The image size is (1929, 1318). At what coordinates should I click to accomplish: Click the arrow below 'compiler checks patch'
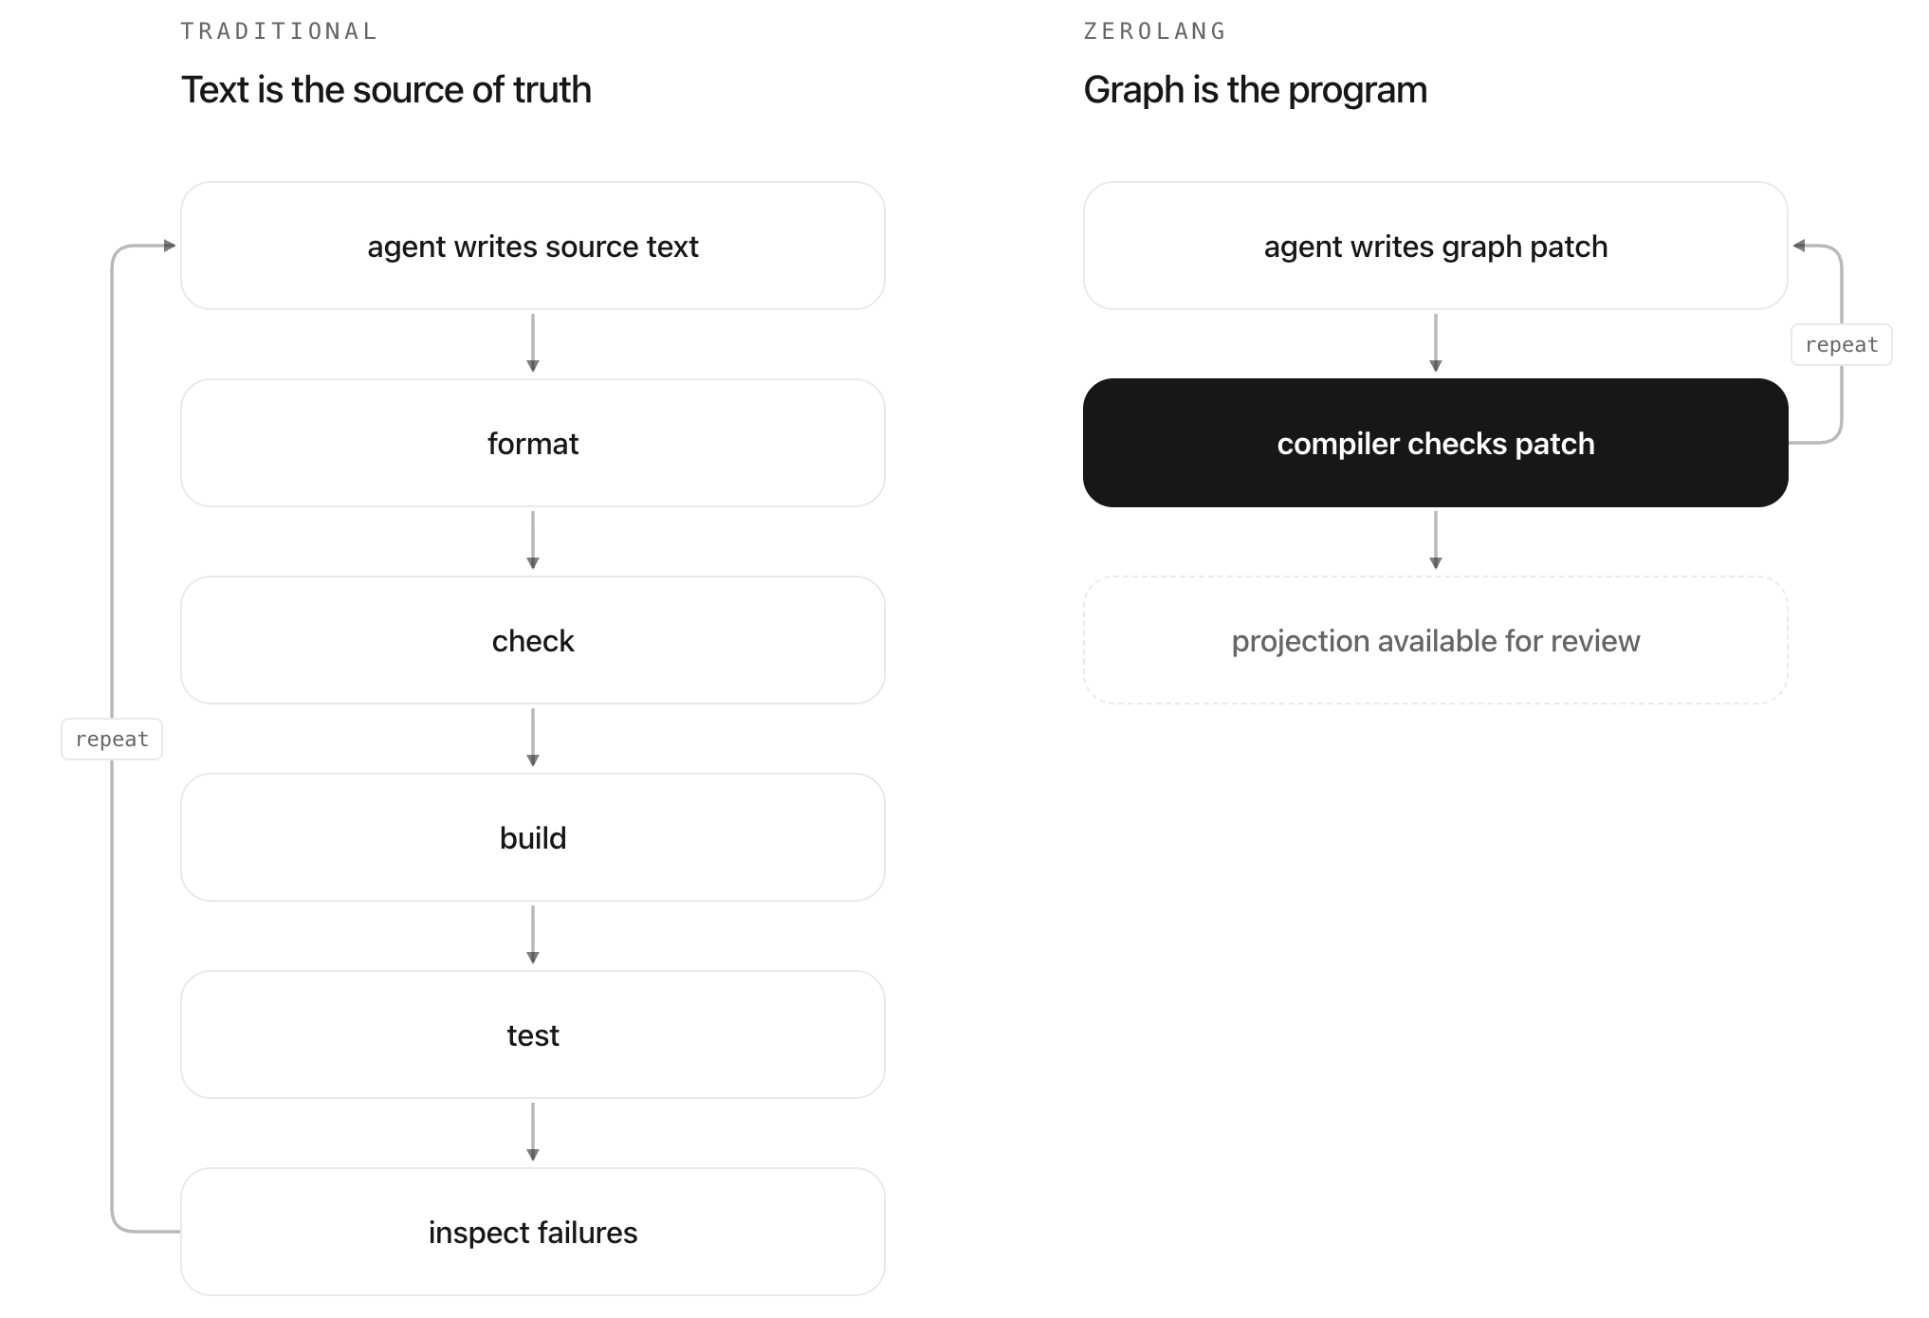pos(1436,540)
